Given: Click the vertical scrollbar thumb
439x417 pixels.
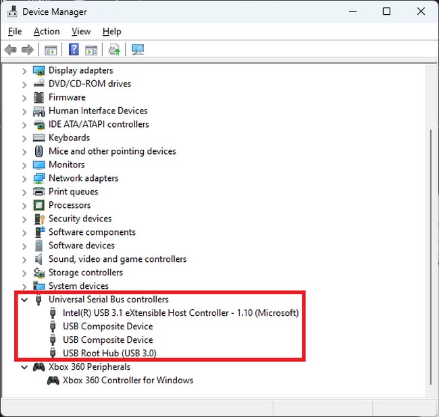Looking at the screenshot, I should pyautogui.click(x=431, y=256).
